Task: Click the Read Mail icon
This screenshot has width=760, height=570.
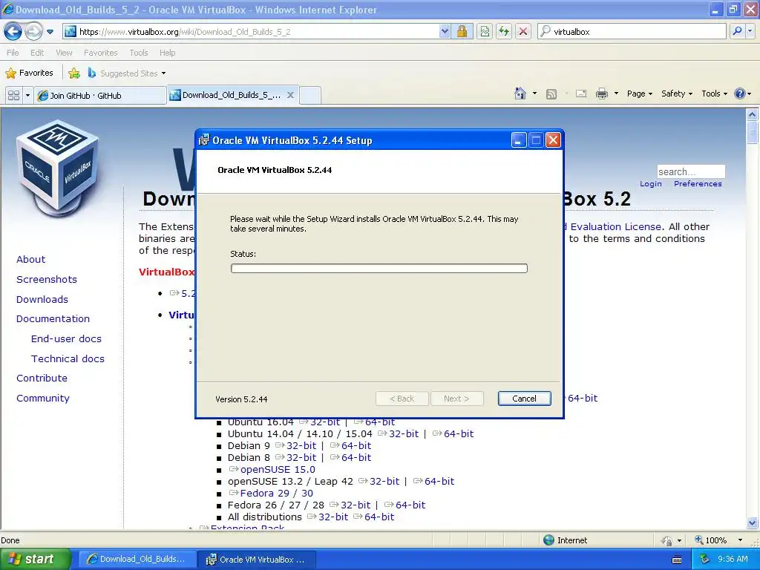Action: point(580,94)
